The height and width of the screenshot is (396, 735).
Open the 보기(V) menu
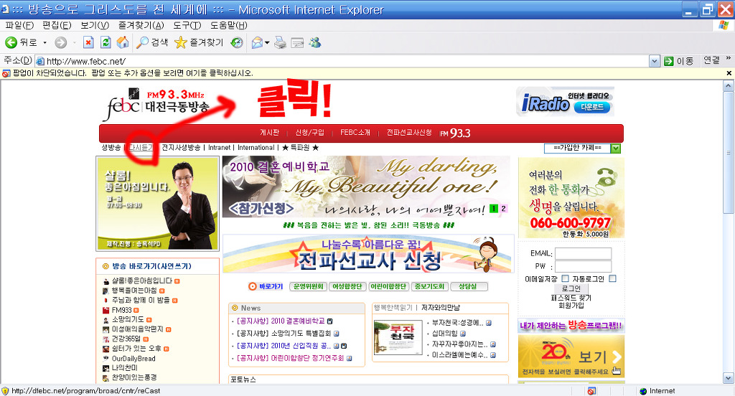coord(95,25)
